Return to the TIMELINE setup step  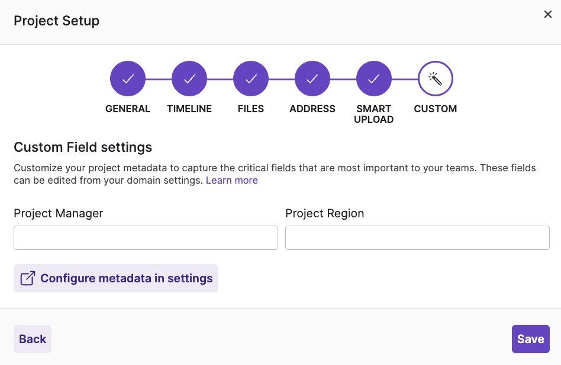tap(189, 109)
